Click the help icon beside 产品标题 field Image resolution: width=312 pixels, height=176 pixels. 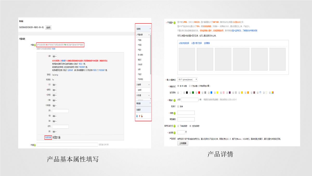pyautogui.click(x=35, y=145)
